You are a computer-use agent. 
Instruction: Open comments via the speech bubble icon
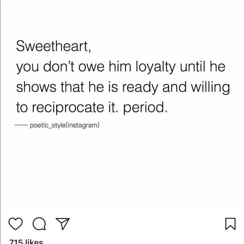[39, 224]
